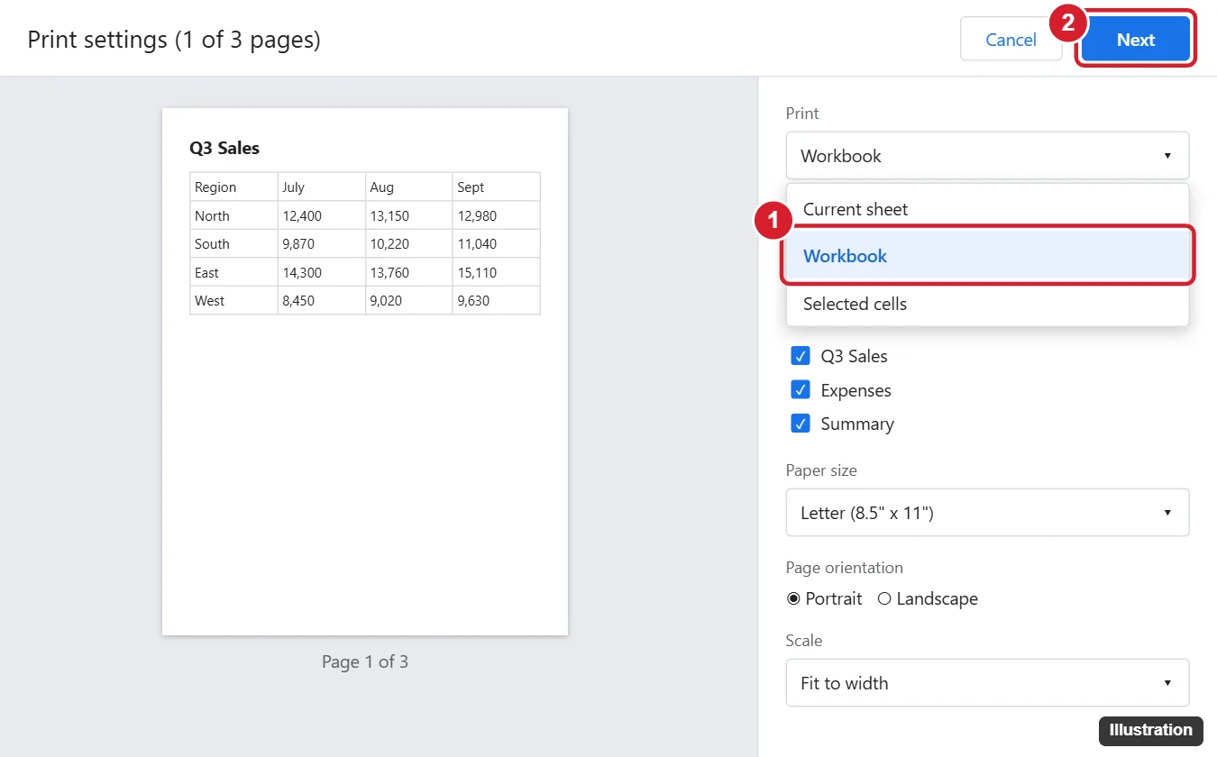Click the cell showing 9,020
1217x757 pixels.
pos(408,300)
